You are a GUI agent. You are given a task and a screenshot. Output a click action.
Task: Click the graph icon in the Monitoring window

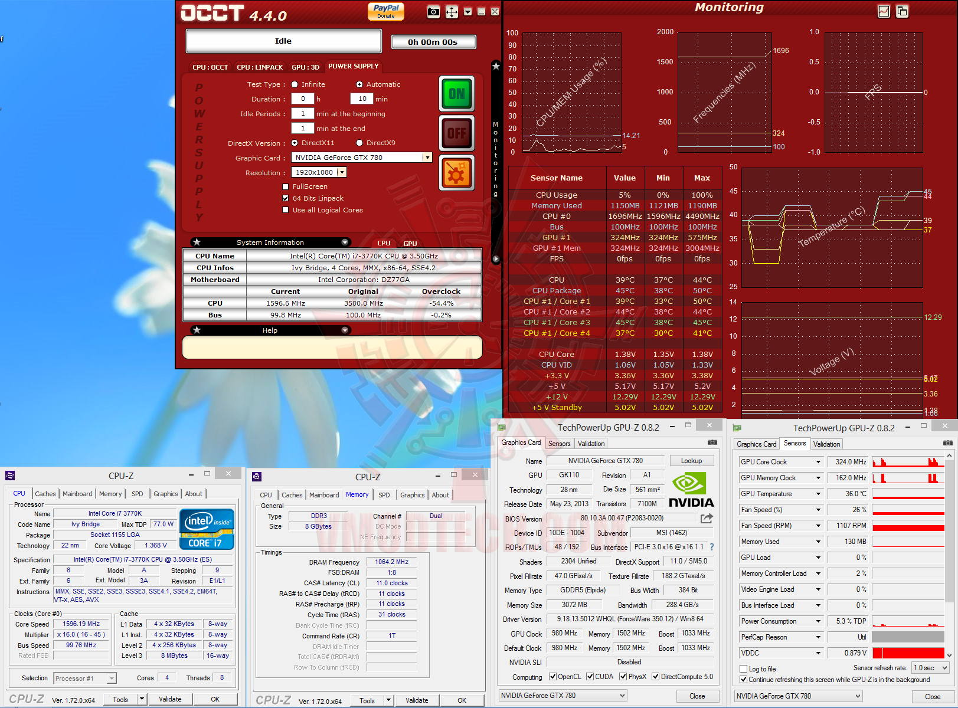pos(884,11)
